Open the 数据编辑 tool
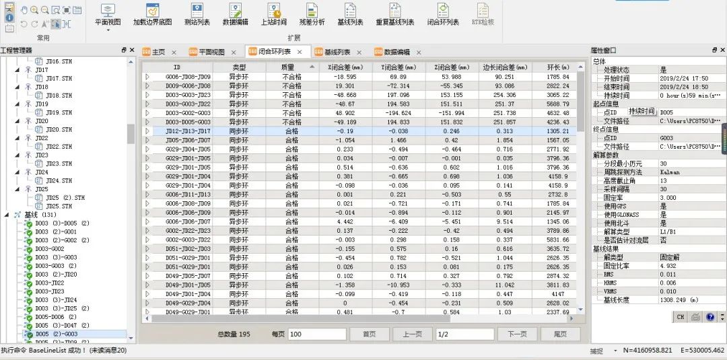727x360 pixels. click(235, 12)
